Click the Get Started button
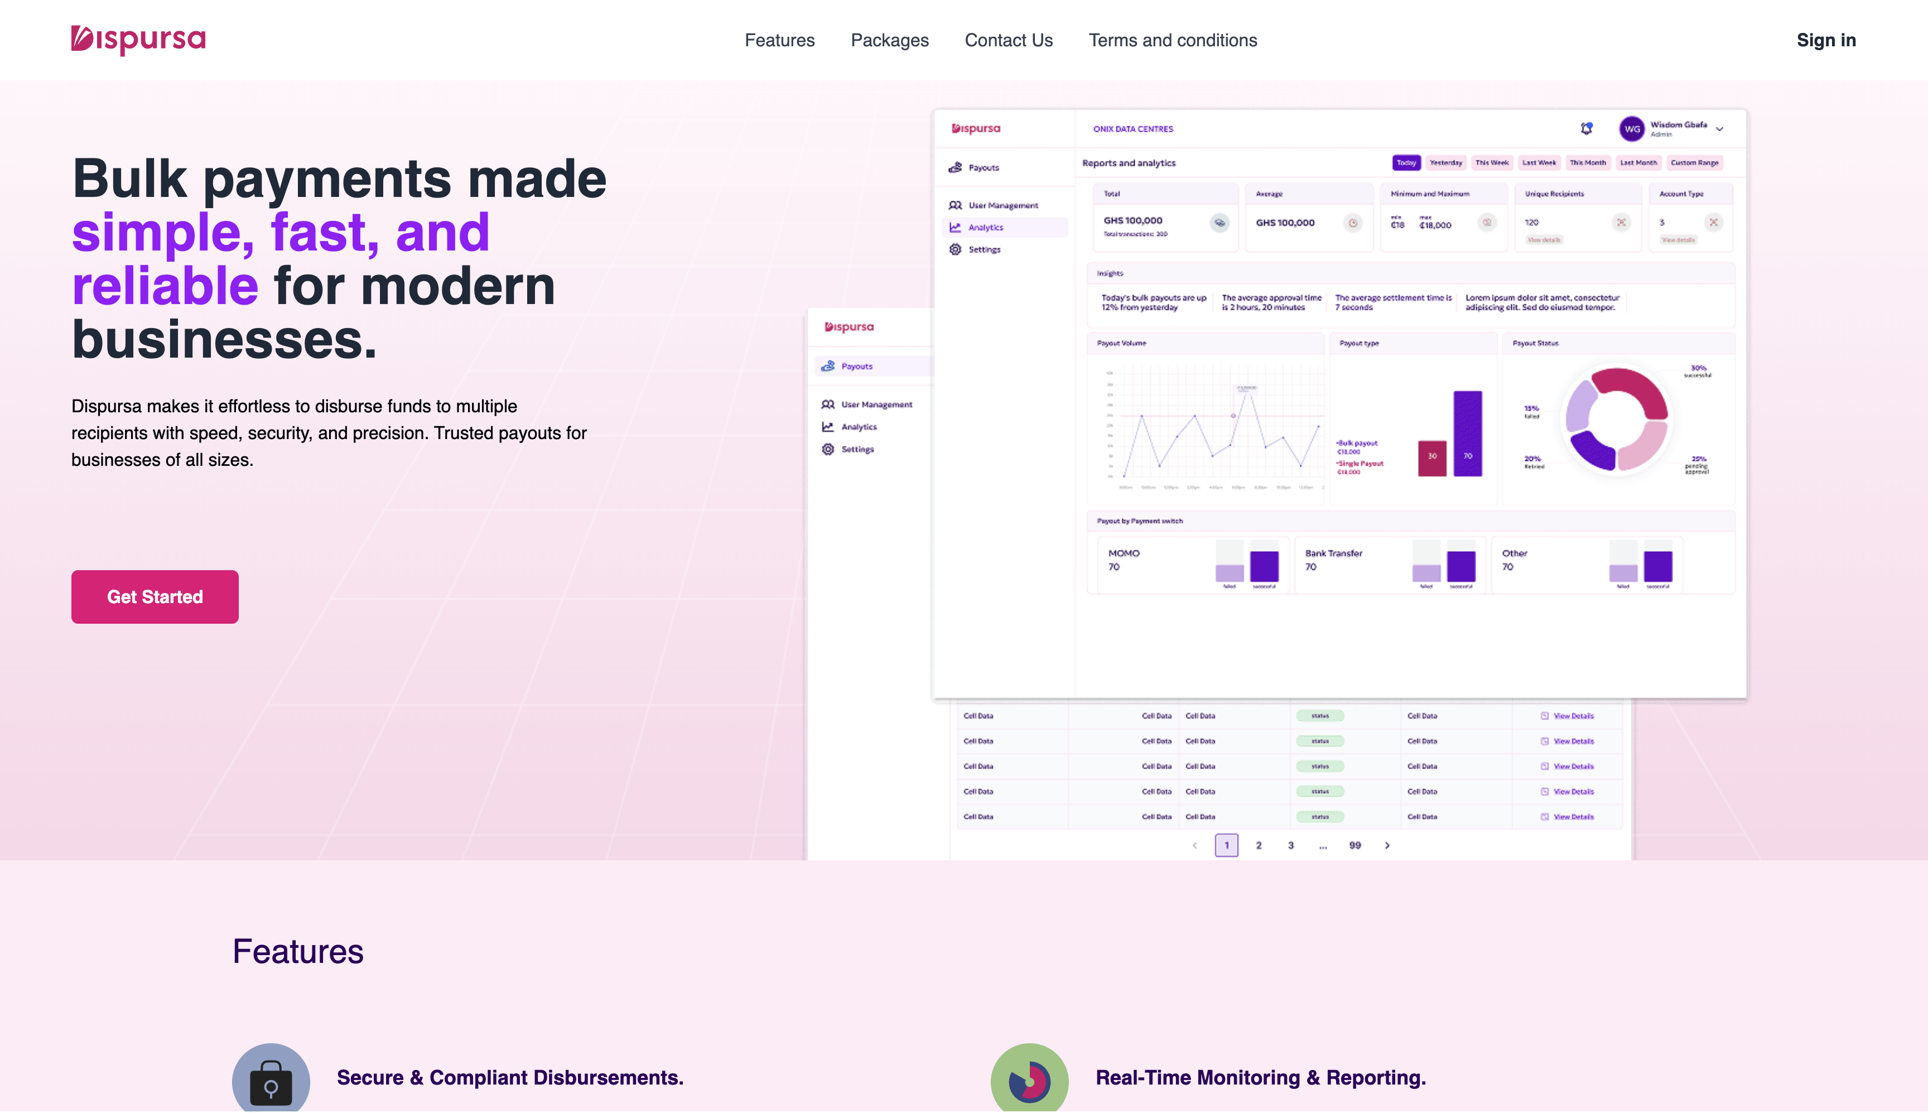This screenshot has width=1928, height=1113. point(155,597)
